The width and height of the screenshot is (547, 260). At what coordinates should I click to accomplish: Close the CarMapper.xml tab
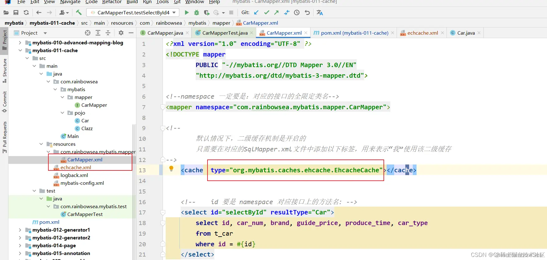coord(306,33)
